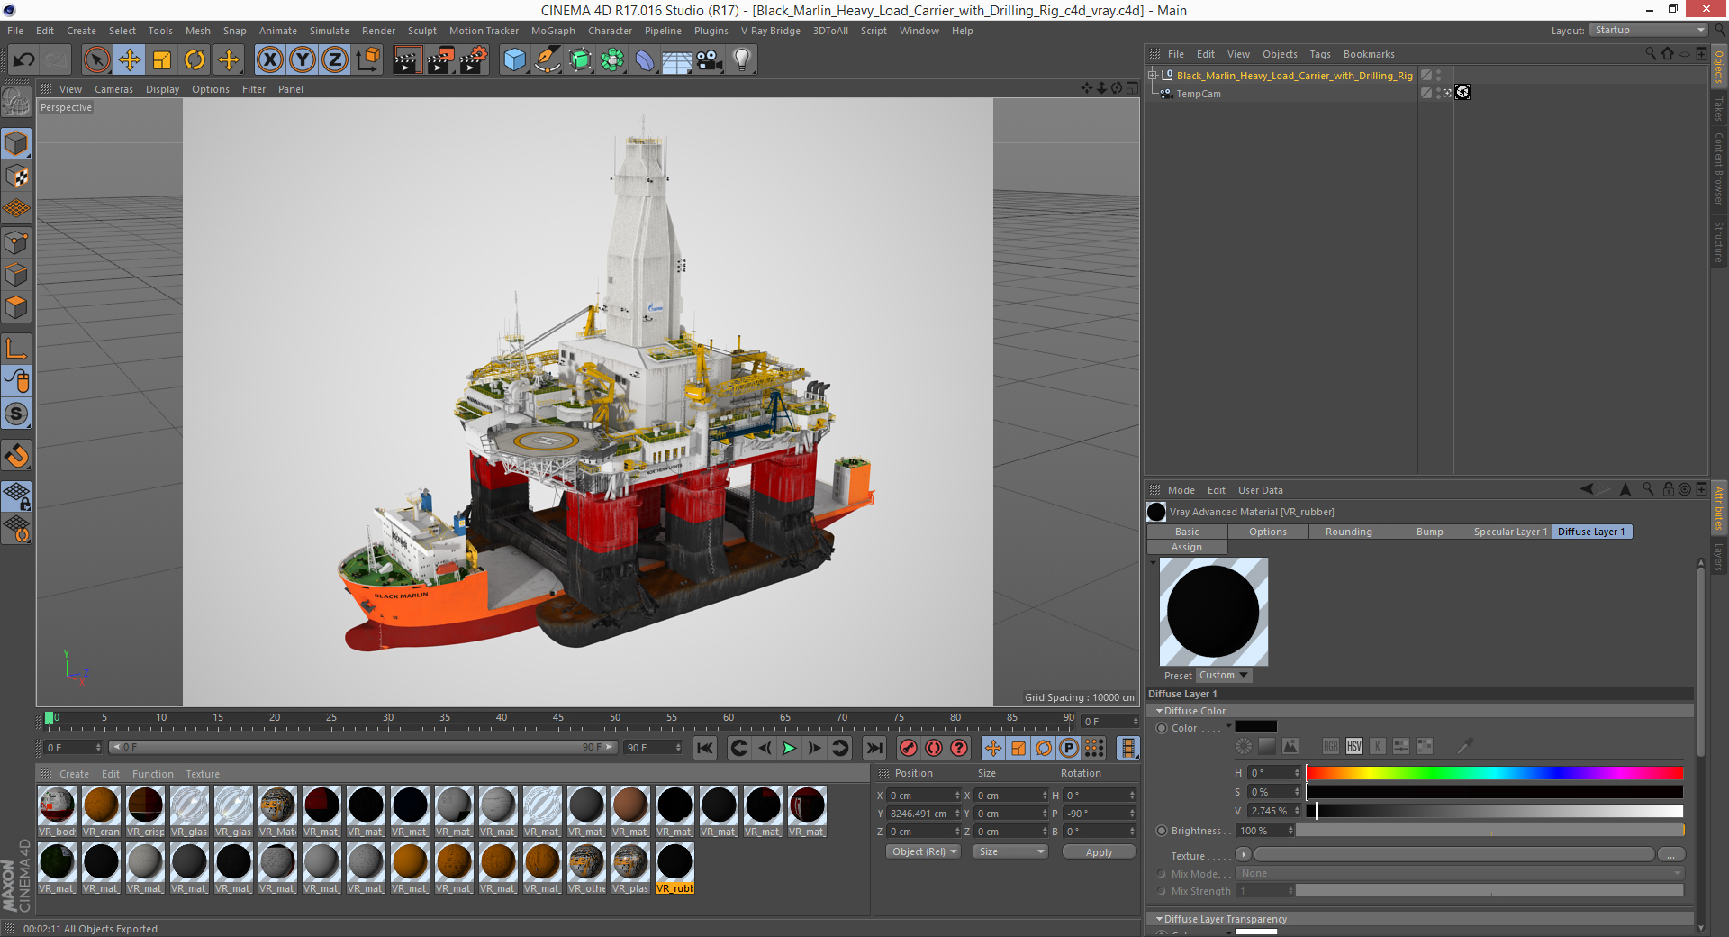The height and width of the screenshot is (937, 1729).
Task: Open the MoGraph menu
Action: point(553,31)
